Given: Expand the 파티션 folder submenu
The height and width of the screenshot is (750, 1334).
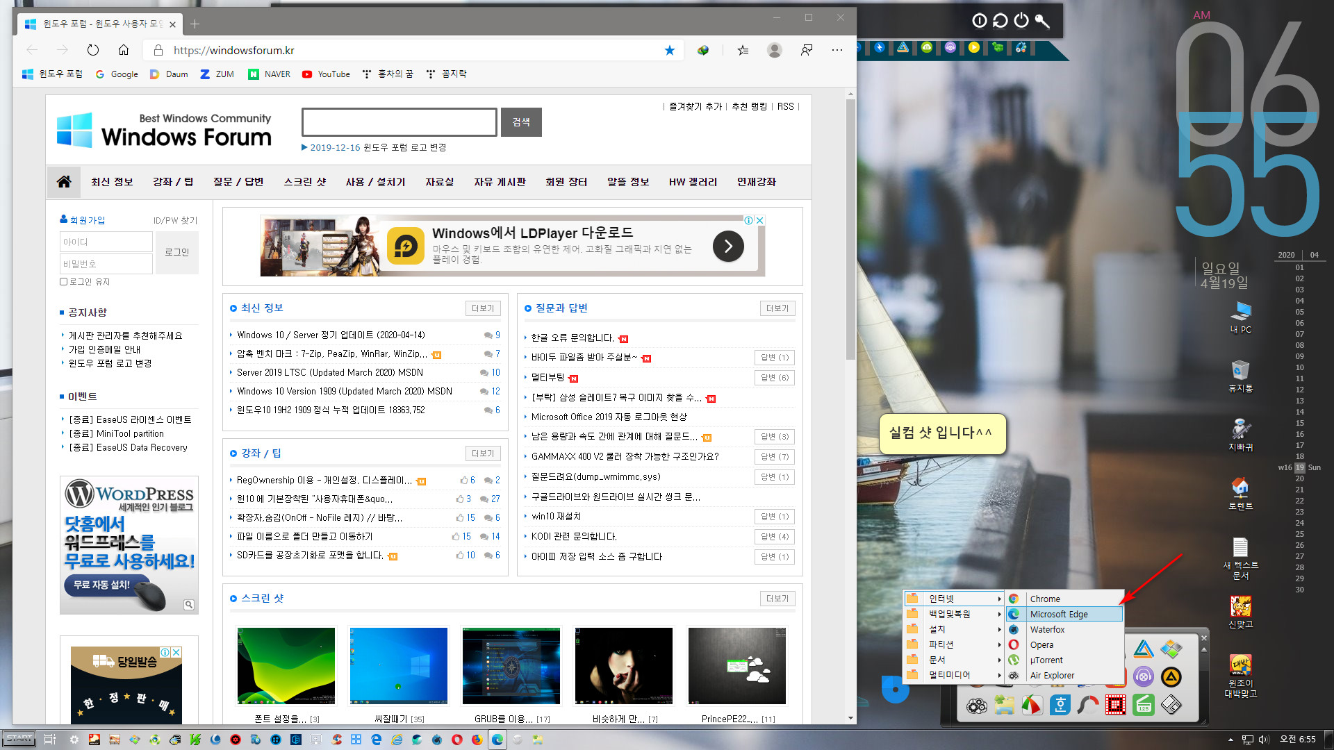Looking at the screenshot, I should (x=954, y=644).
